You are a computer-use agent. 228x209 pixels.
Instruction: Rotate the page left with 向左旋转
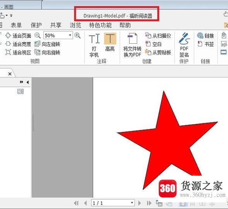click(47, 44)
